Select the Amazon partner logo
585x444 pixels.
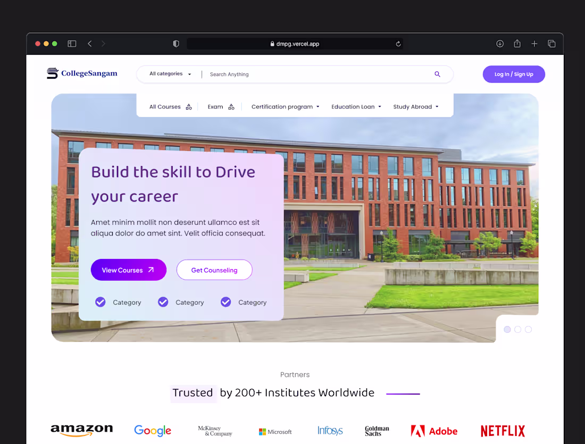(81, 431)
